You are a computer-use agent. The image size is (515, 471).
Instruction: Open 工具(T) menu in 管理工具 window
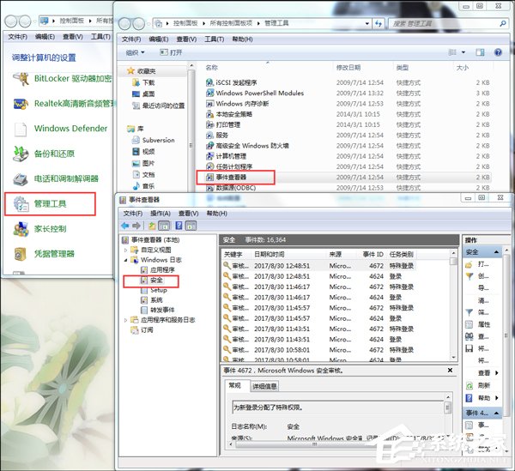(214, 39)
